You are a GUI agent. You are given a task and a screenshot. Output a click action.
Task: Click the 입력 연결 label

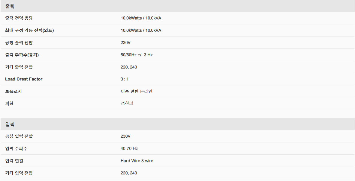pyautogui.click(x=14, y=161)
